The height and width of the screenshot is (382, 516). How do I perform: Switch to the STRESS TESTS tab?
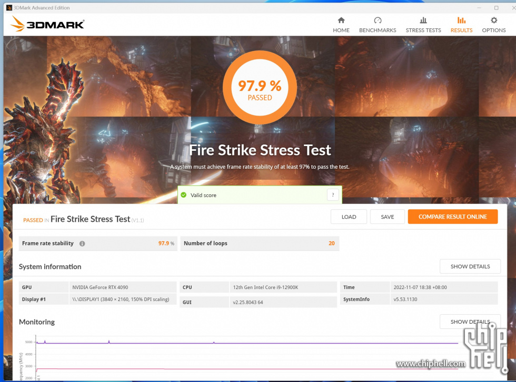[x=423, y=25]
